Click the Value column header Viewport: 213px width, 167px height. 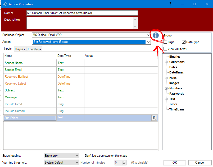121,56
